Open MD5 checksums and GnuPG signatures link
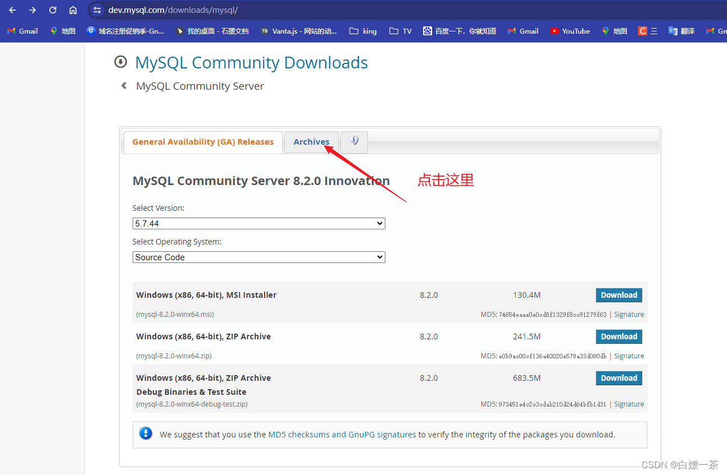 pos(342,435)
